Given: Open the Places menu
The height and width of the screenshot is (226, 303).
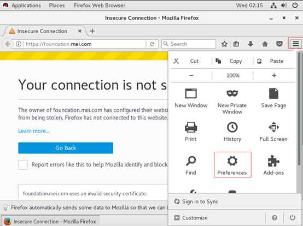Looking at the screenshot, I should (x=57, y=5).
